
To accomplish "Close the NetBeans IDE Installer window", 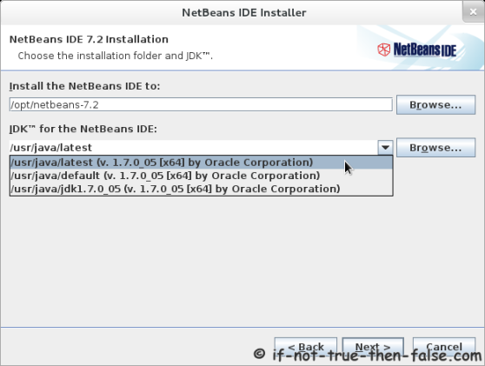I will (x=473, y=12).
